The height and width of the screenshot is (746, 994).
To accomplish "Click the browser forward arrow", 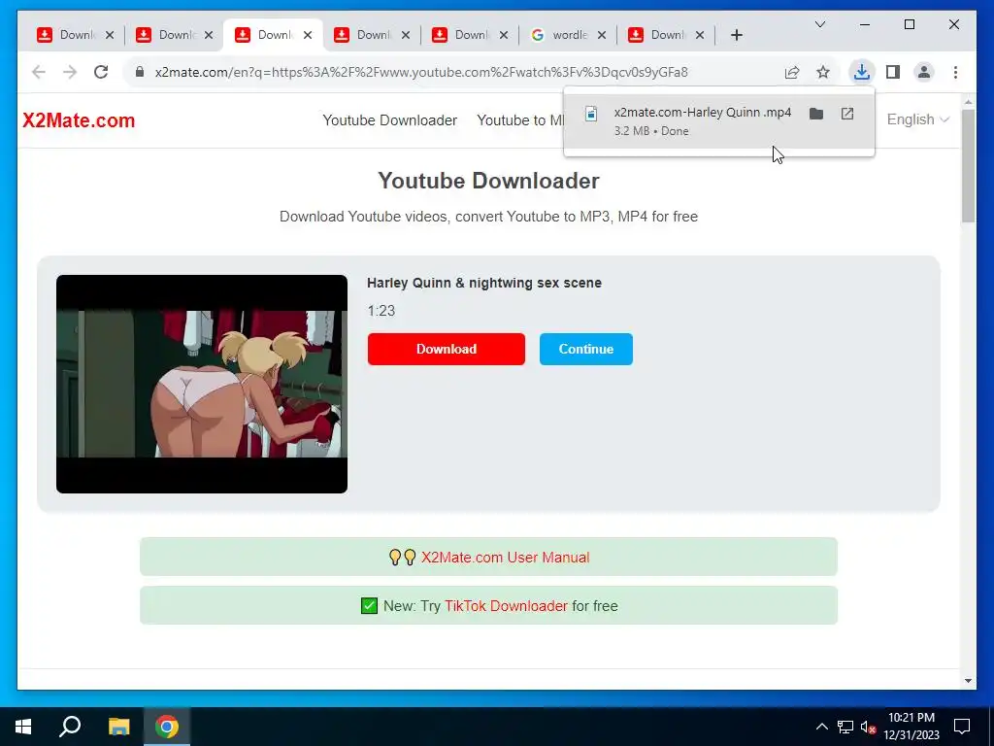I will click(70, 72).
